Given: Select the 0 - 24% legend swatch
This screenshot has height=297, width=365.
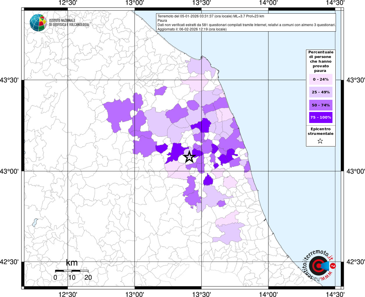Looking at the screenshot, I should click(321, 79).
